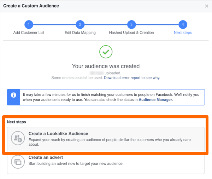Click the Lookalike Audience people icon
Image resolution: width=212 pixels, height=179 pixels.
17,139
